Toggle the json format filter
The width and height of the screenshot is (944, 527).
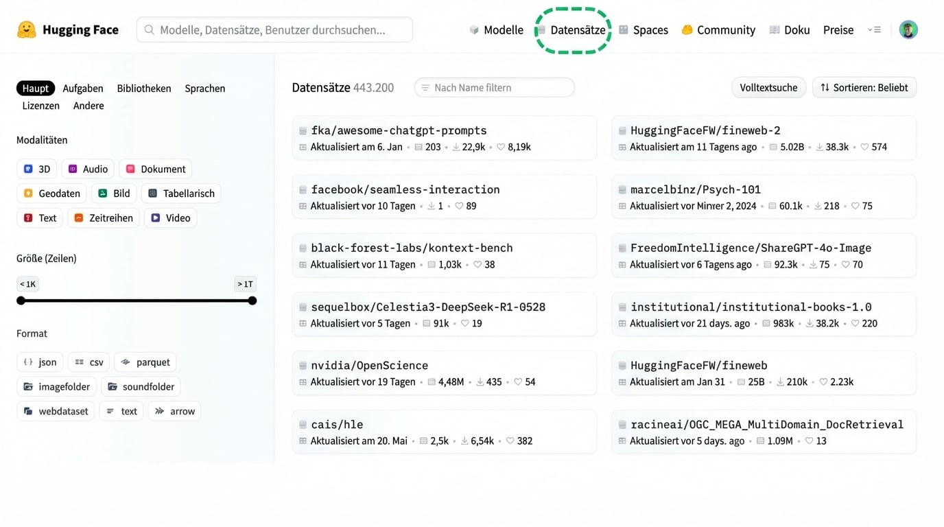pyautogui.click(x=39, y=362)
